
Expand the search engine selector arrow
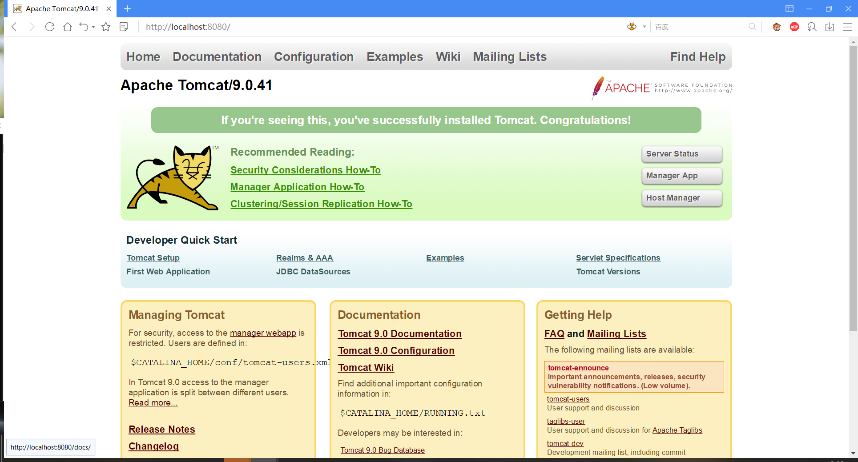tap(644, 27)
